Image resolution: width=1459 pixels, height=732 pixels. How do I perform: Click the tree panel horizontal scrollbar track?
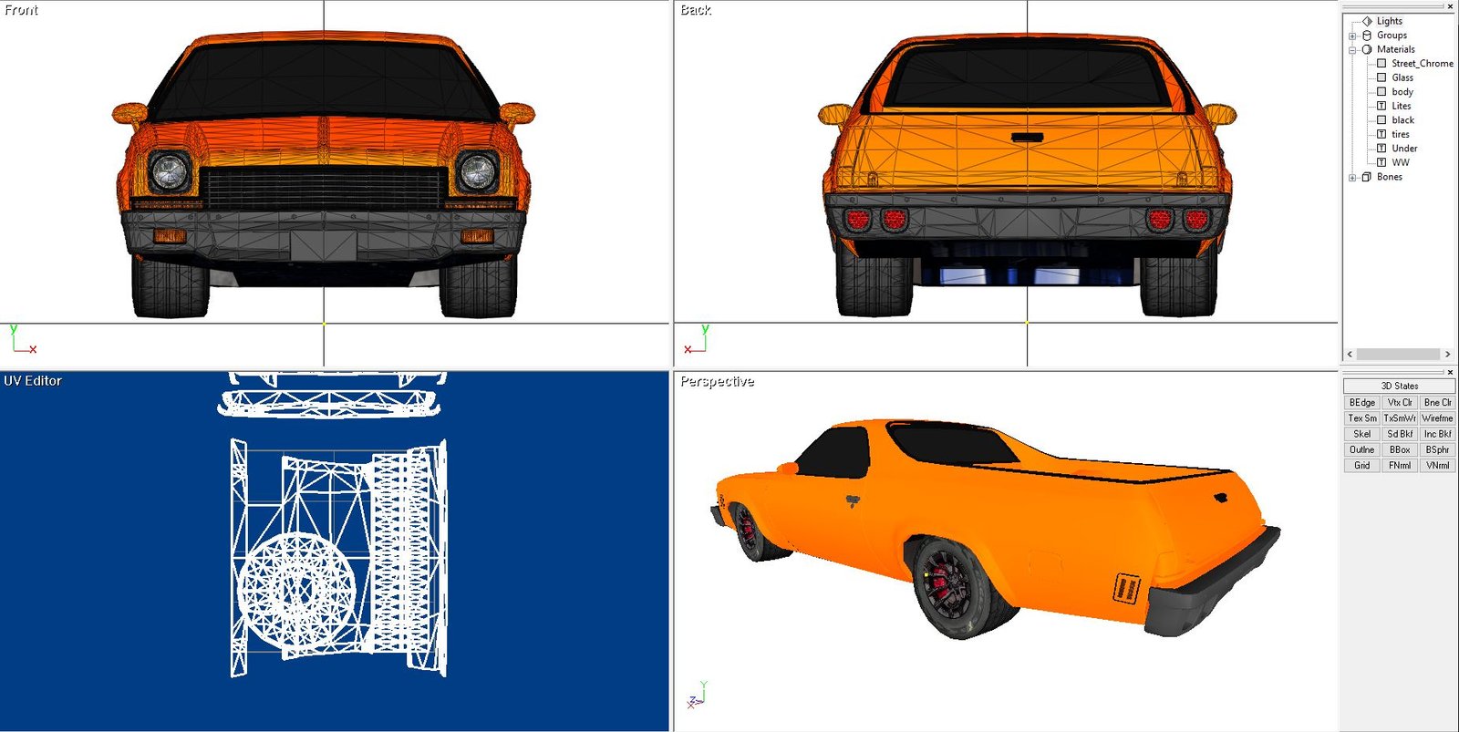[x=1398, y=355]
